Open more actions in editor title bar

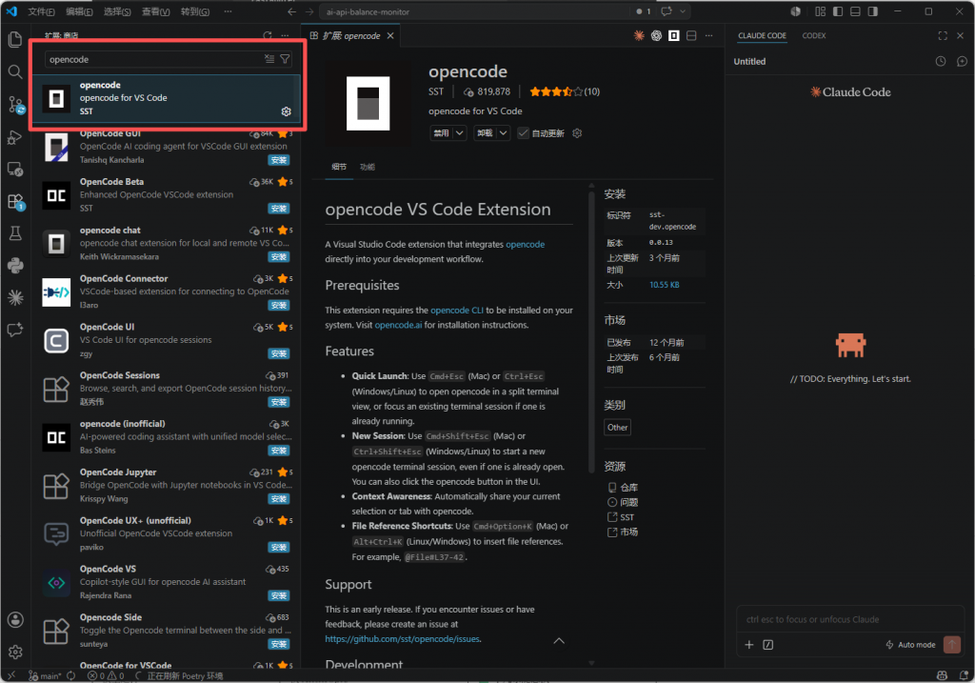708,36
